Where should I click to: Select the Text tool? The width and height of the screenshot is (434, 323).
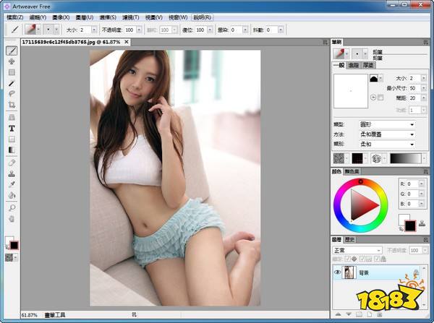coord(12,129)
